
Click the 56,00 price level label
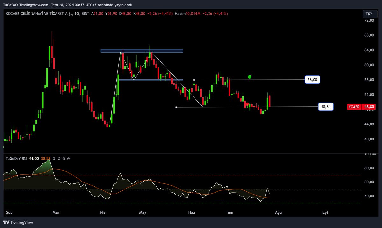(312, 80)
